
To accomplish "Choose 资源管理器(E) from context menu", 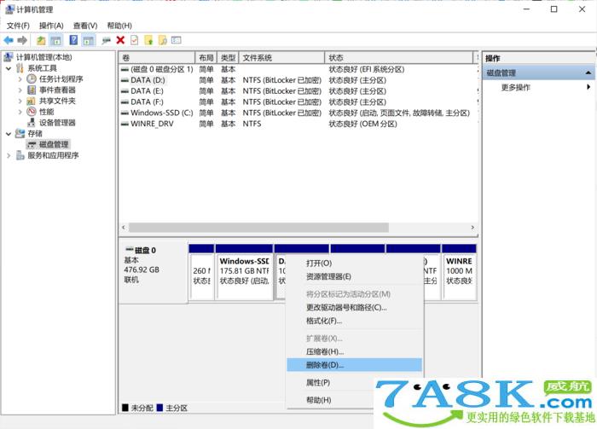I will click(x=355, y=276).
